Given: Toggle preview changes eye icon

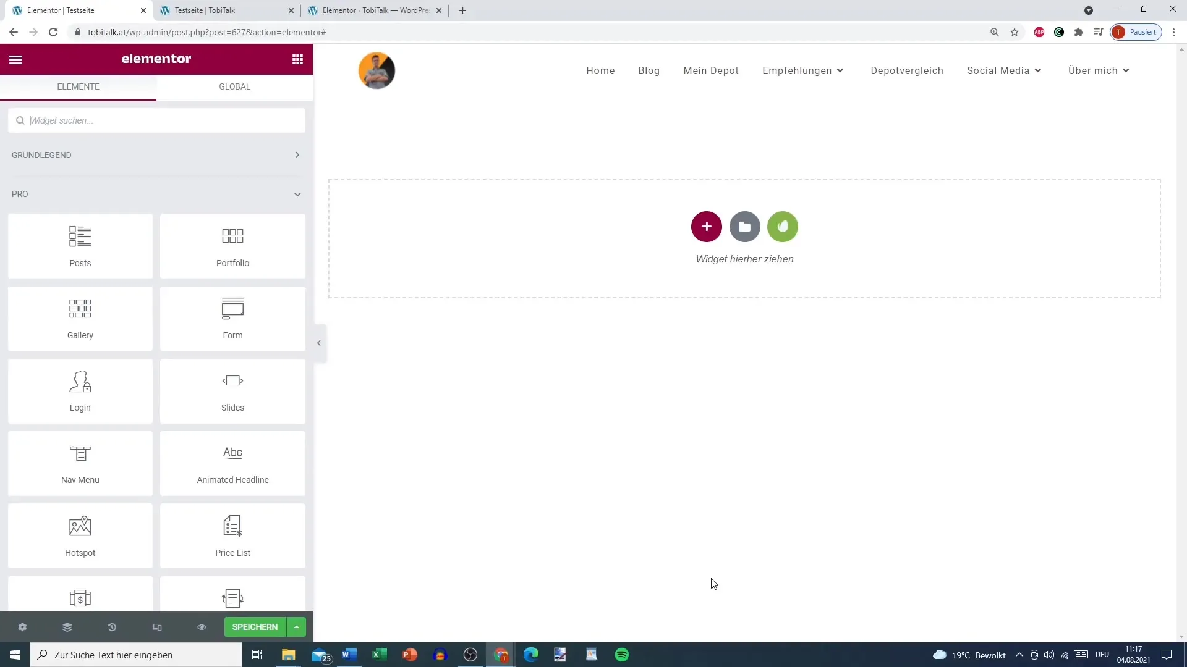Looking at the screenshot, I should coord(202,627).
